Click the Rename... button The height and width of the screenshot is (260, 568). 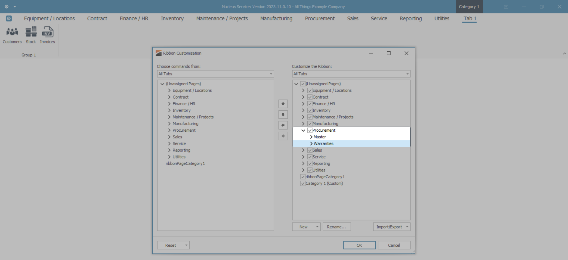tap(337, 227)
